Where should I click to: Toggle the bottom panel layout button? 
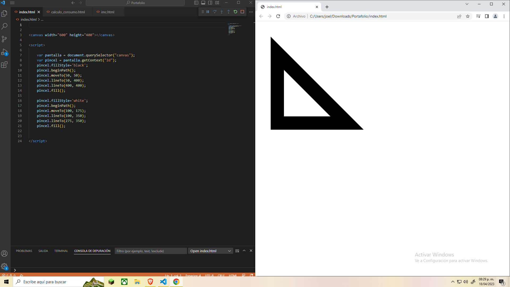pyautogui.click(x=203, y=3)
